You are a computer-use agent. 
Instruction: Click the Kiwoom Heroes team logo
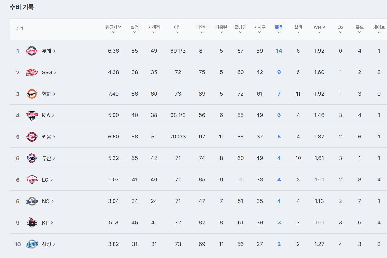click(x=32, y=137)
